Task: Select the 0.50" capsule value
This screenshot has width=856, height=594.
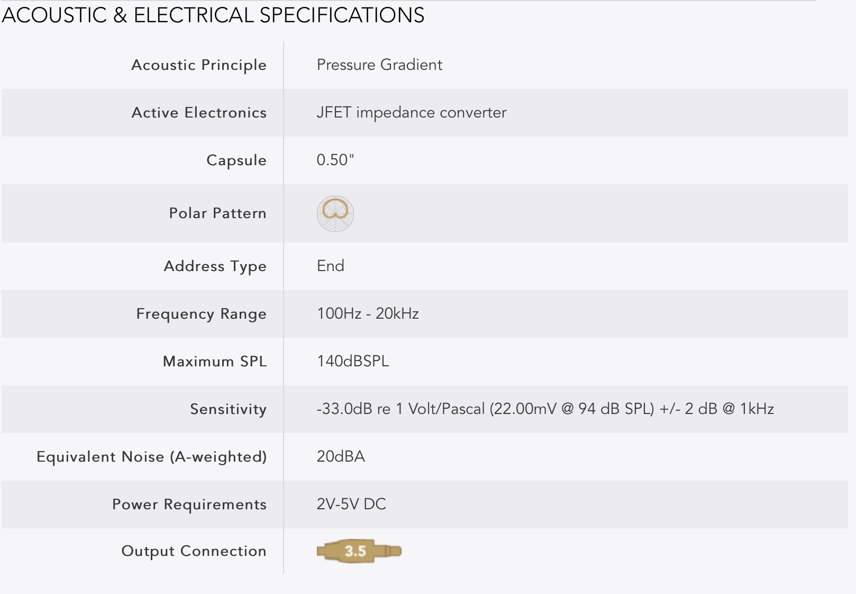Action: [x=335, y=159]
